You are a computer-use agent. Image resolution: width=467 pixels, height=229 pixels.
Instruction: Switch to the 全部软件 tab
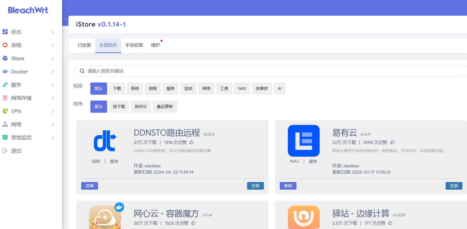coord(108,45)
